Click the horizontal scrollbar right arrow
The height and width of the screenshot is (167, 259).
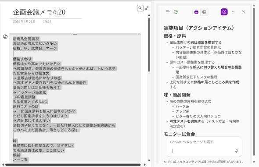point(145,164)
